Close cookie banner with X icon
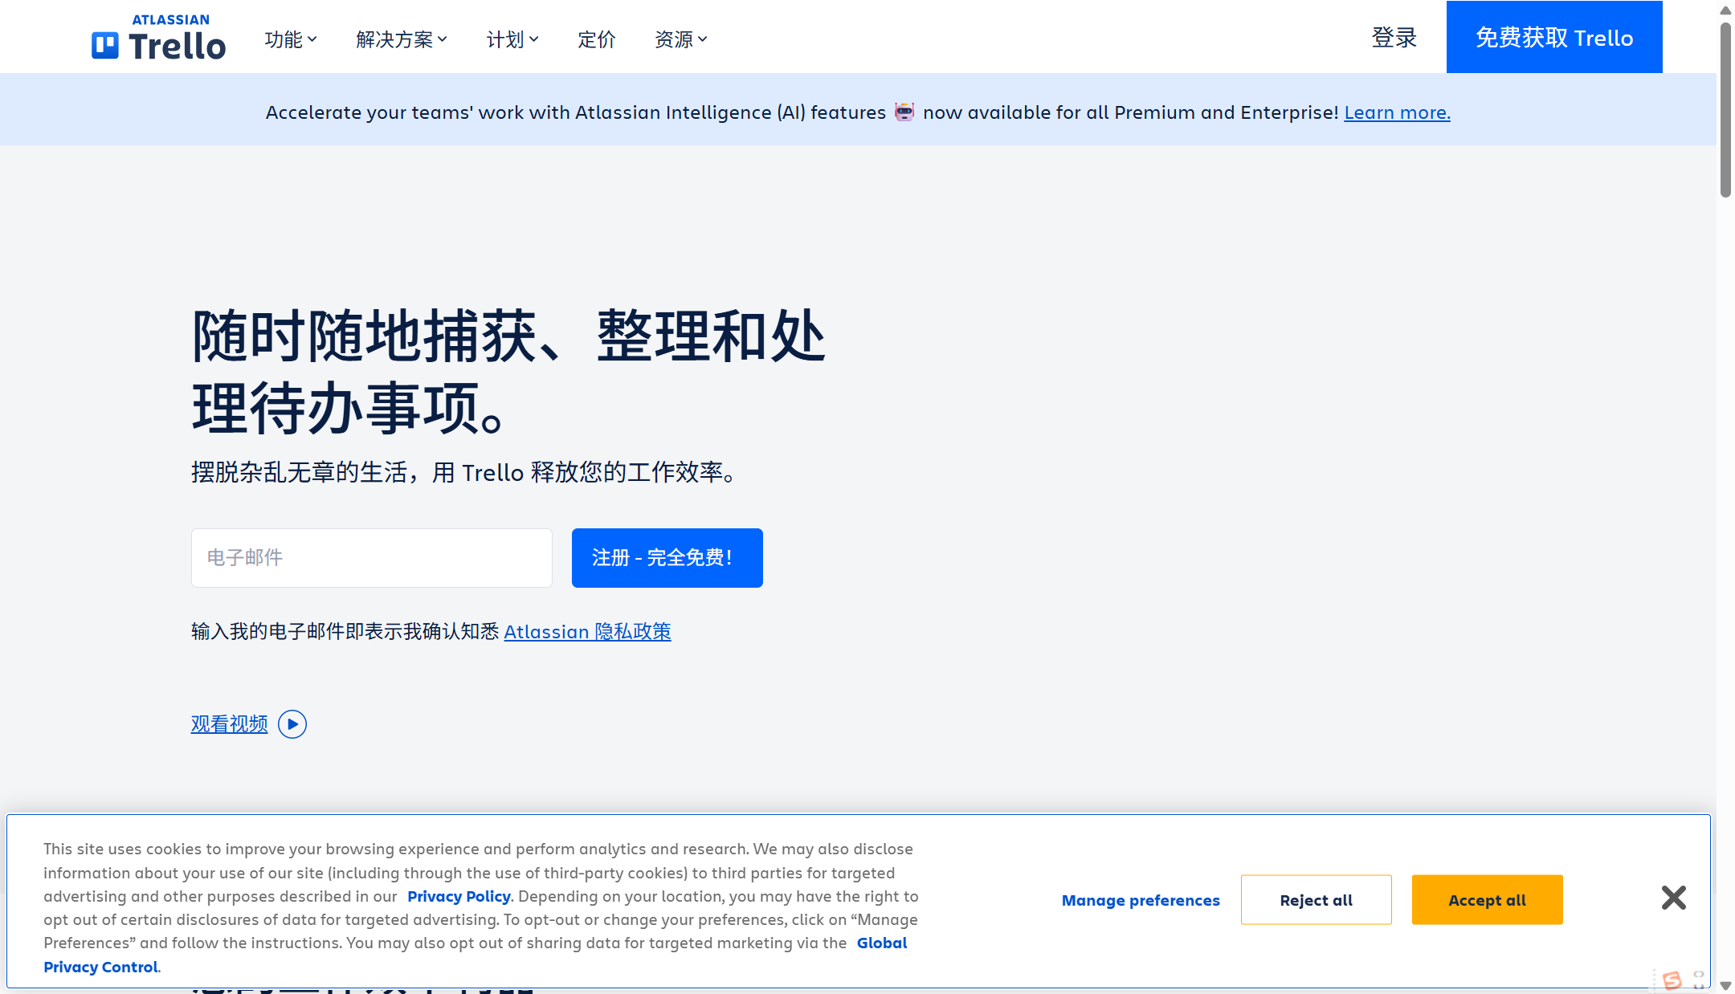Screen dimensions: 1735x994 (1673, 898)
